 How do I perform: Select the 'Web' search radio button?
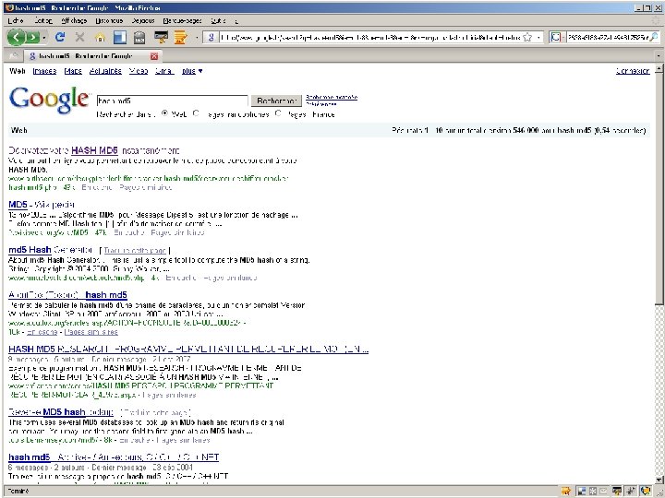coord(164,113)
